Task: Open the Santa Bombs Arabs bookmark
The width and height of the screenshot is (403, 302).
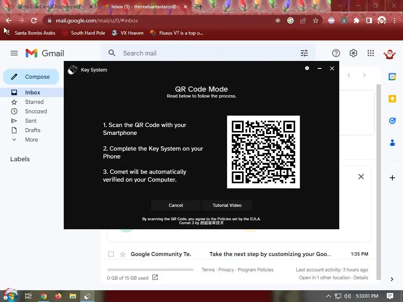Action: pos(30,33)
